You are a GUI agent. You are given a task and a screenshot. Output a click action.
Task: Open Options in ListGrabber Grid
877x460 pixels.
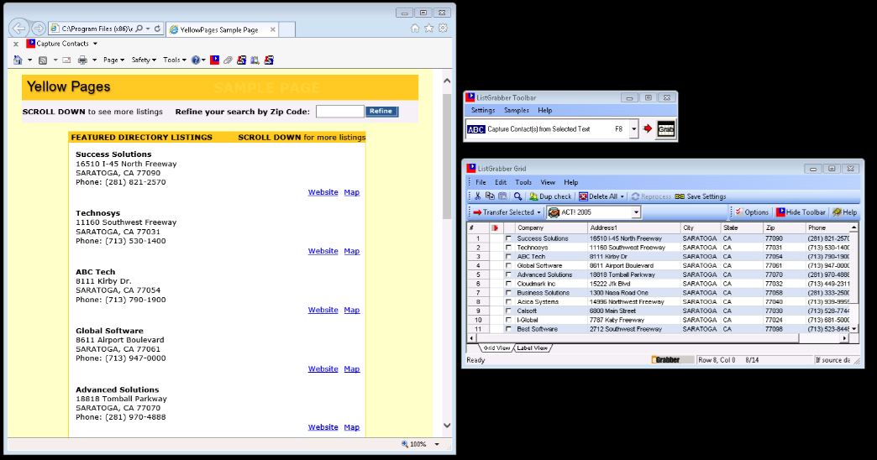point(752,212)
